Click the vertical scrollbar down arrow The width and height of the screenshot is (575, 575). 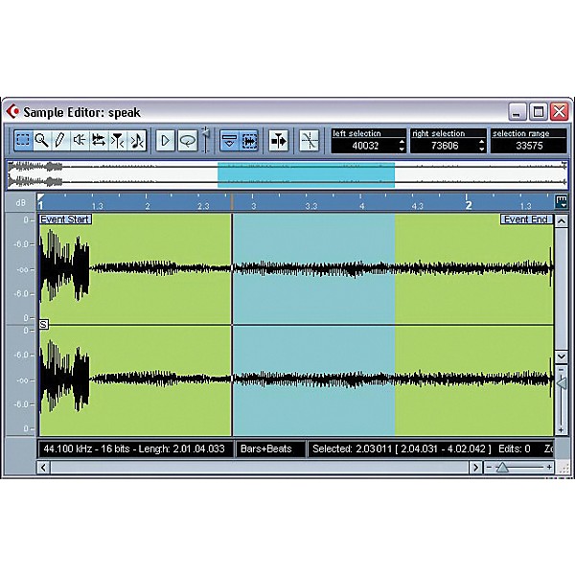click(562, 356)
